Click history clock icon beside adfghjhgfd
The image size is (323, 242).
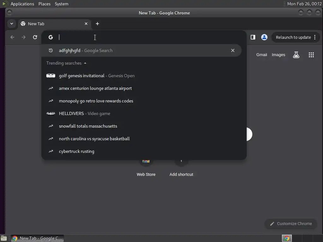click(51, 50)
